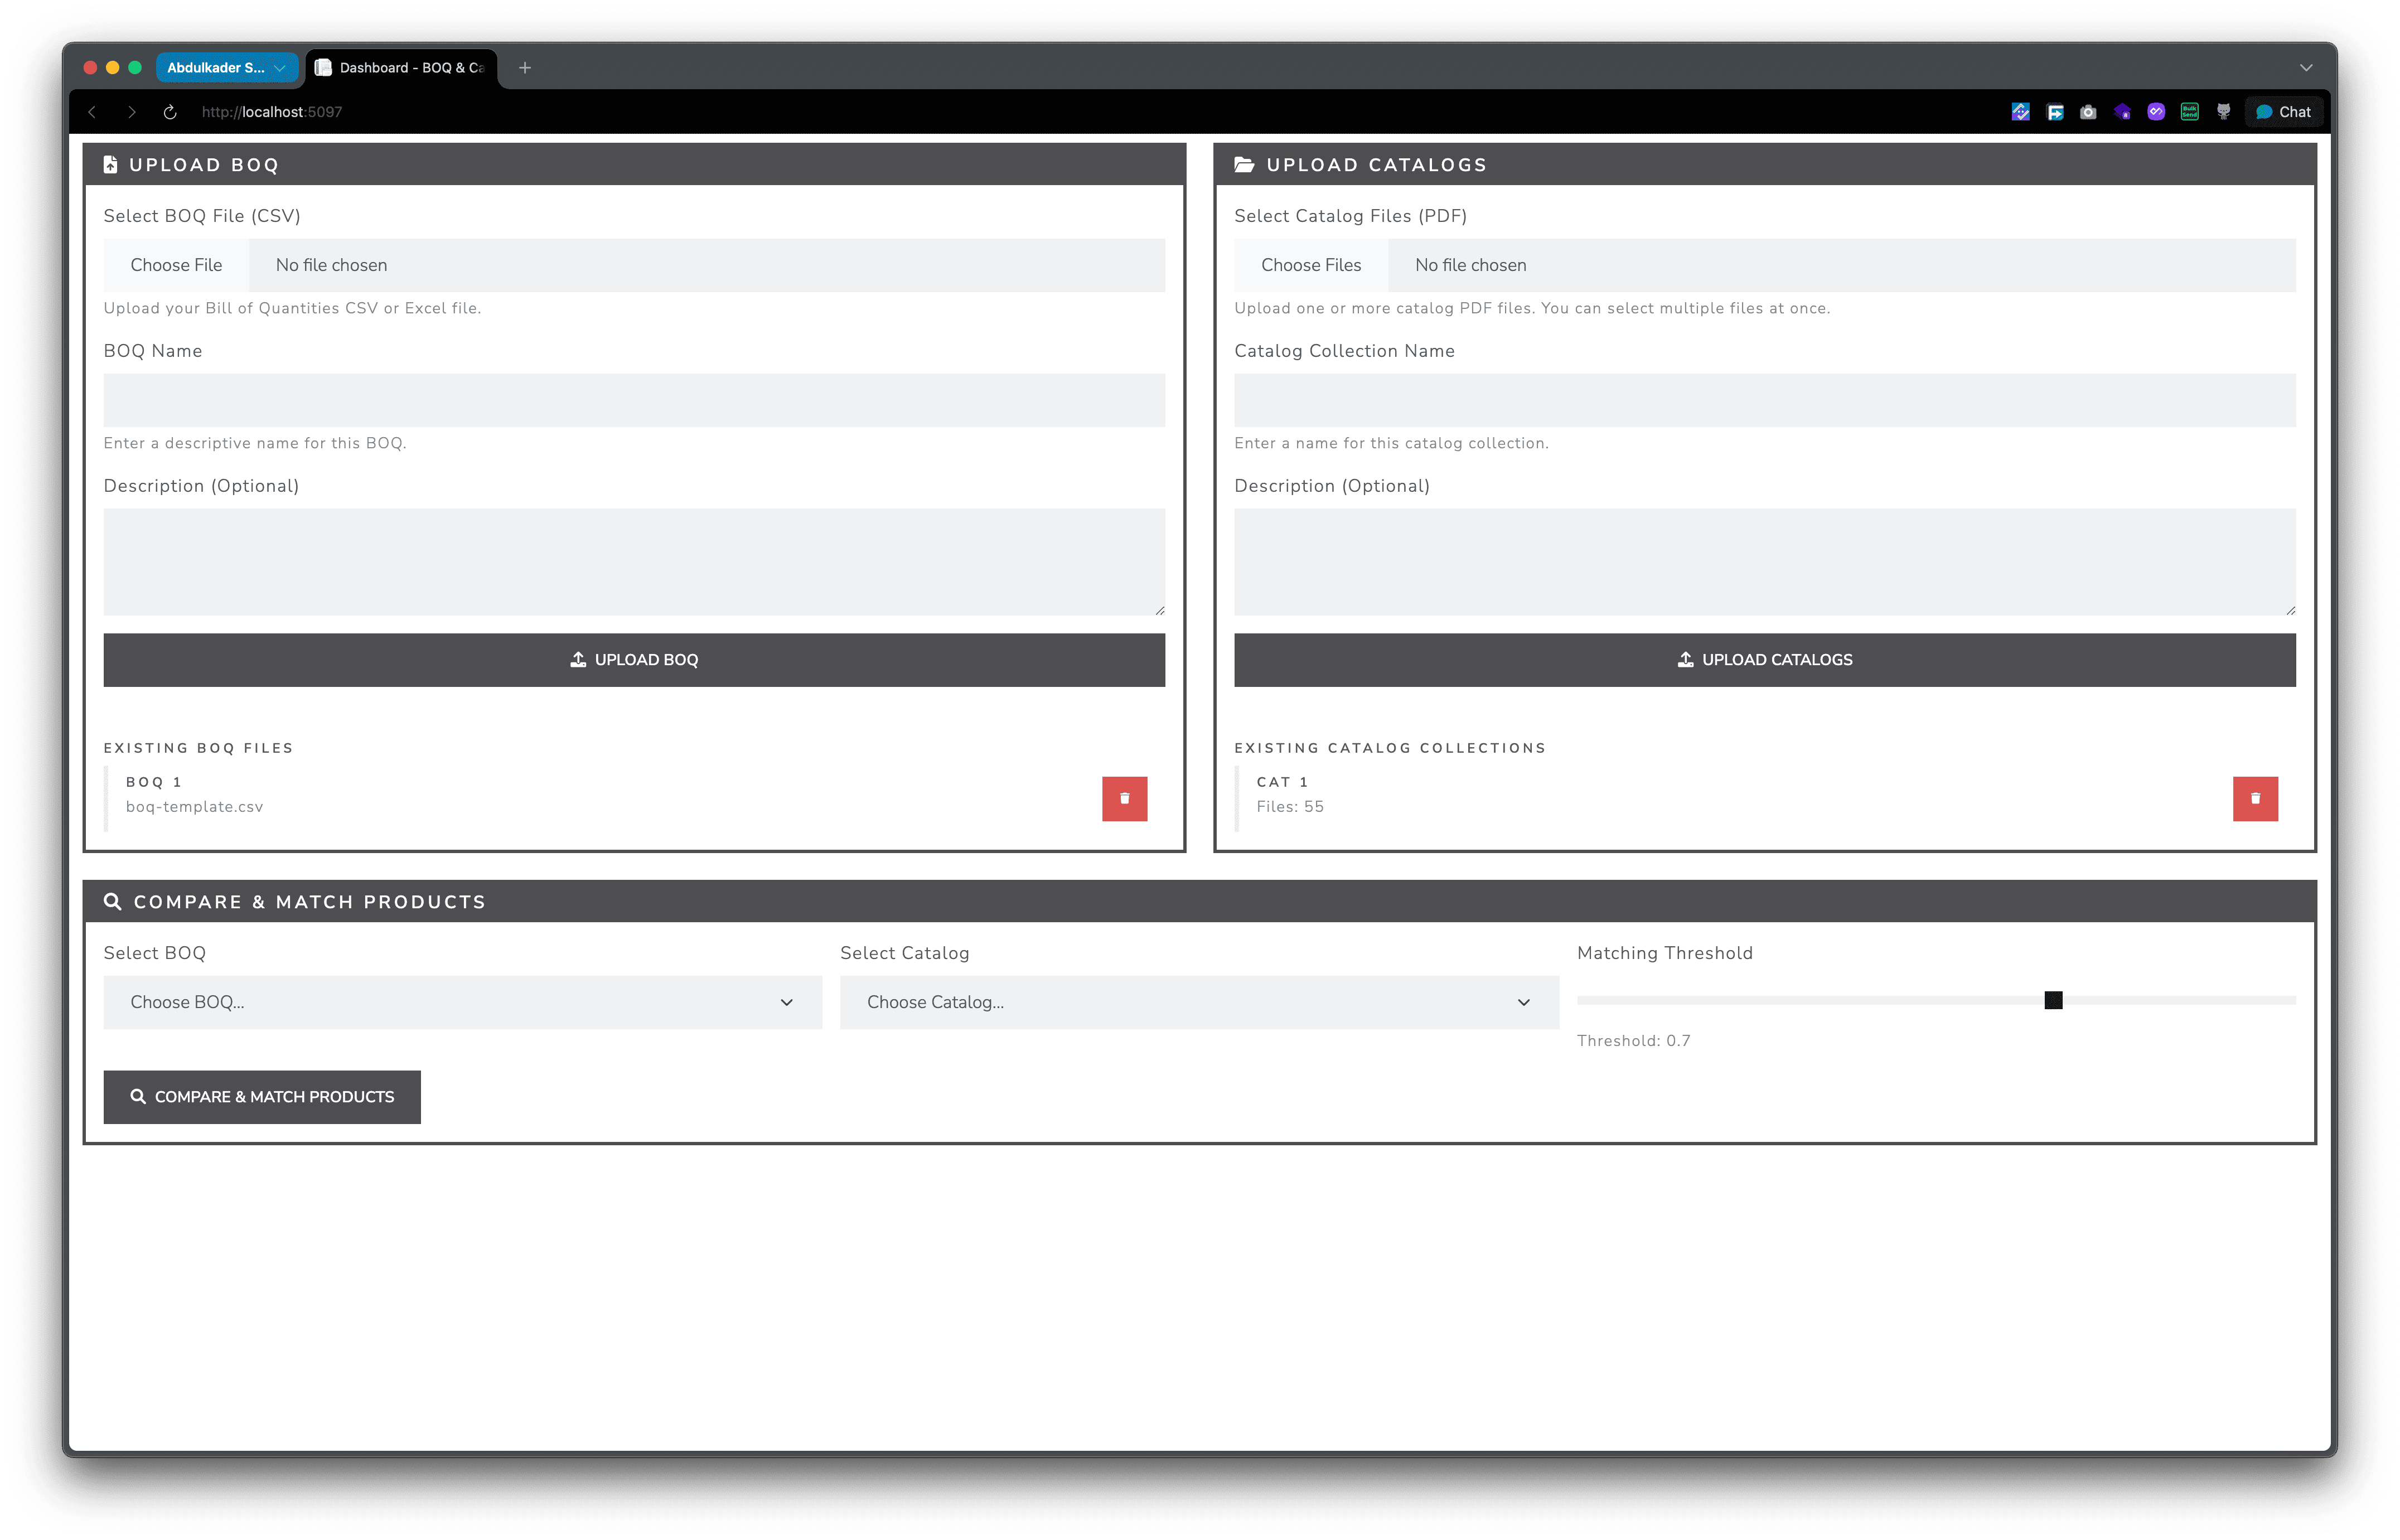
Task: Expand the tab list chevron at top right
Action: click(x=2306, y=68)
